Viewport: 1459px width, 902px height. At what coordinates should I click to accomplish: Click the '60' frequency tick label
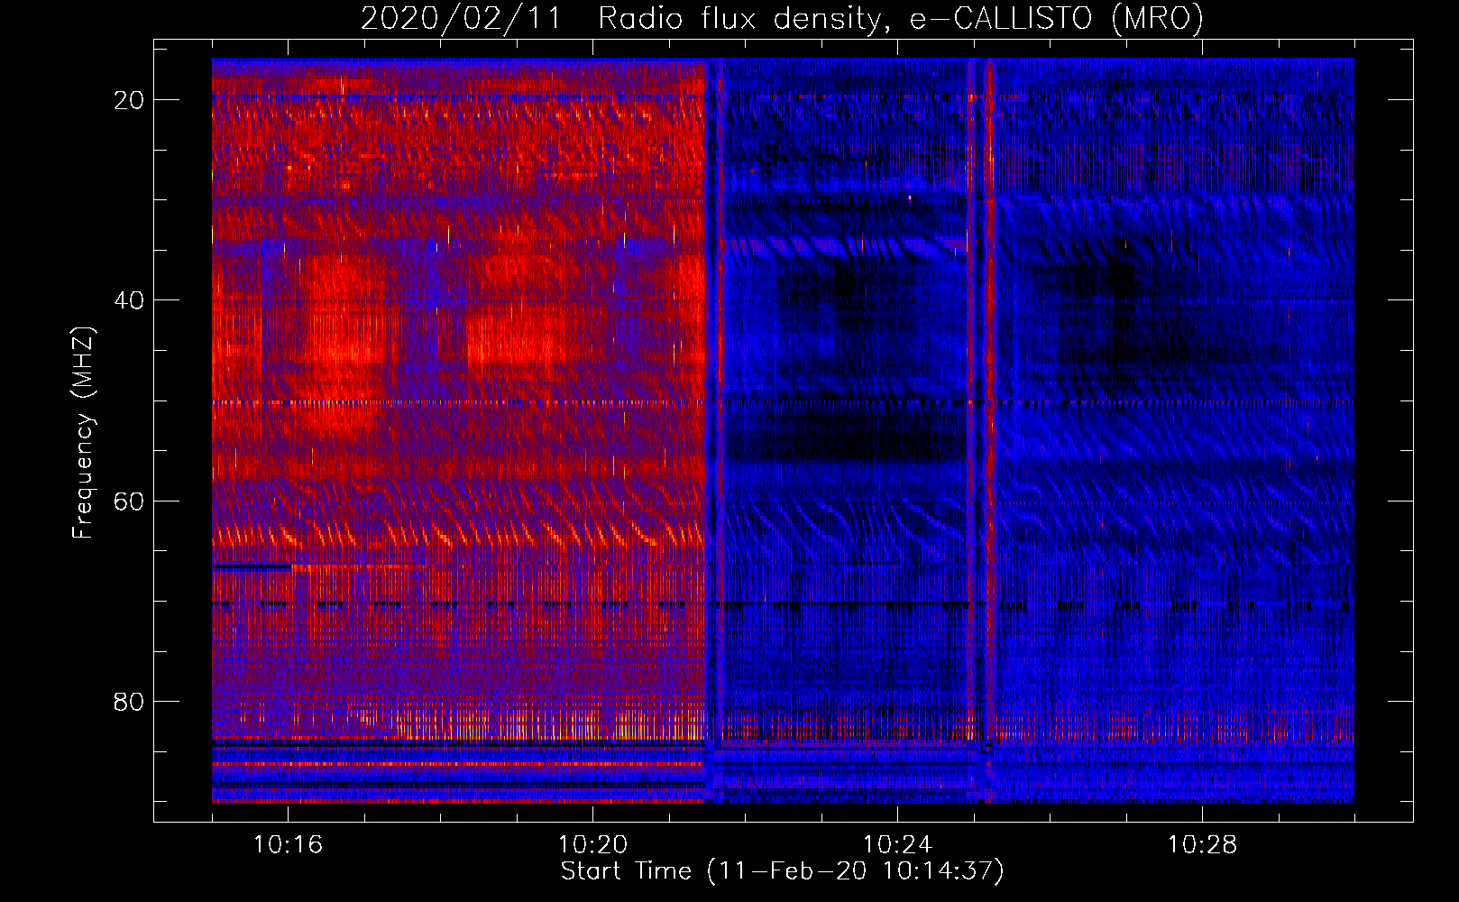coord(129,501)
